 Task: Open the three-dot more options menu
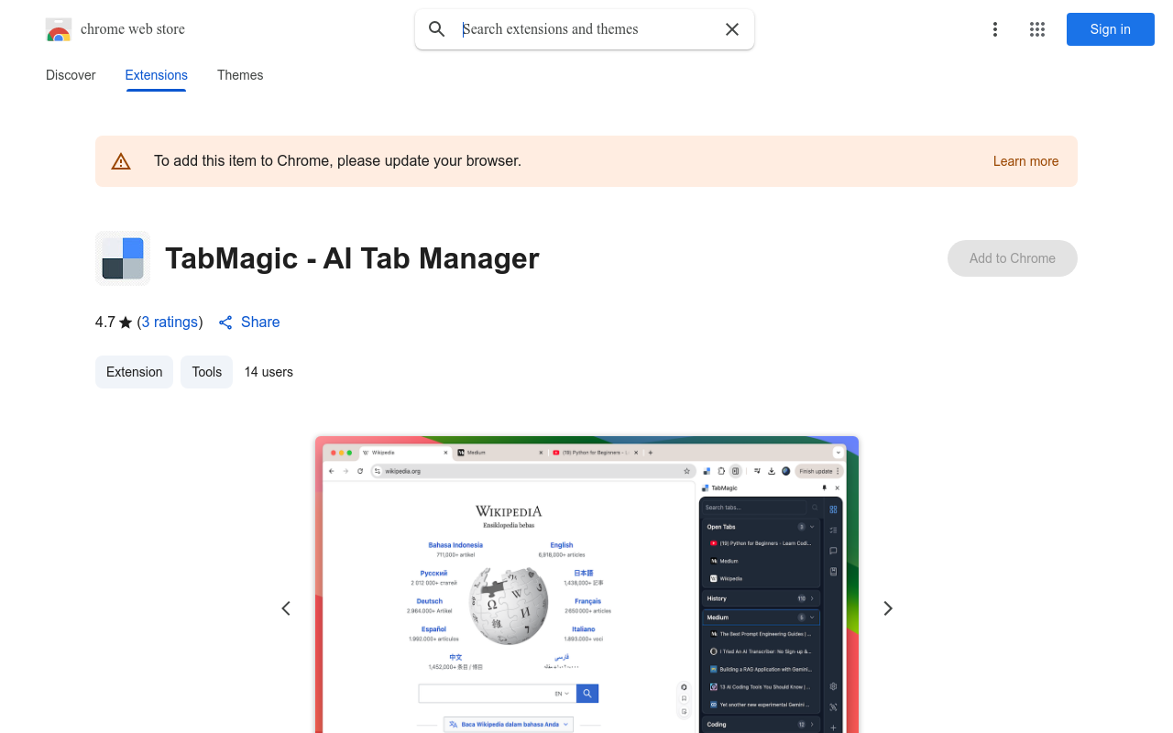tap(994, 29)
